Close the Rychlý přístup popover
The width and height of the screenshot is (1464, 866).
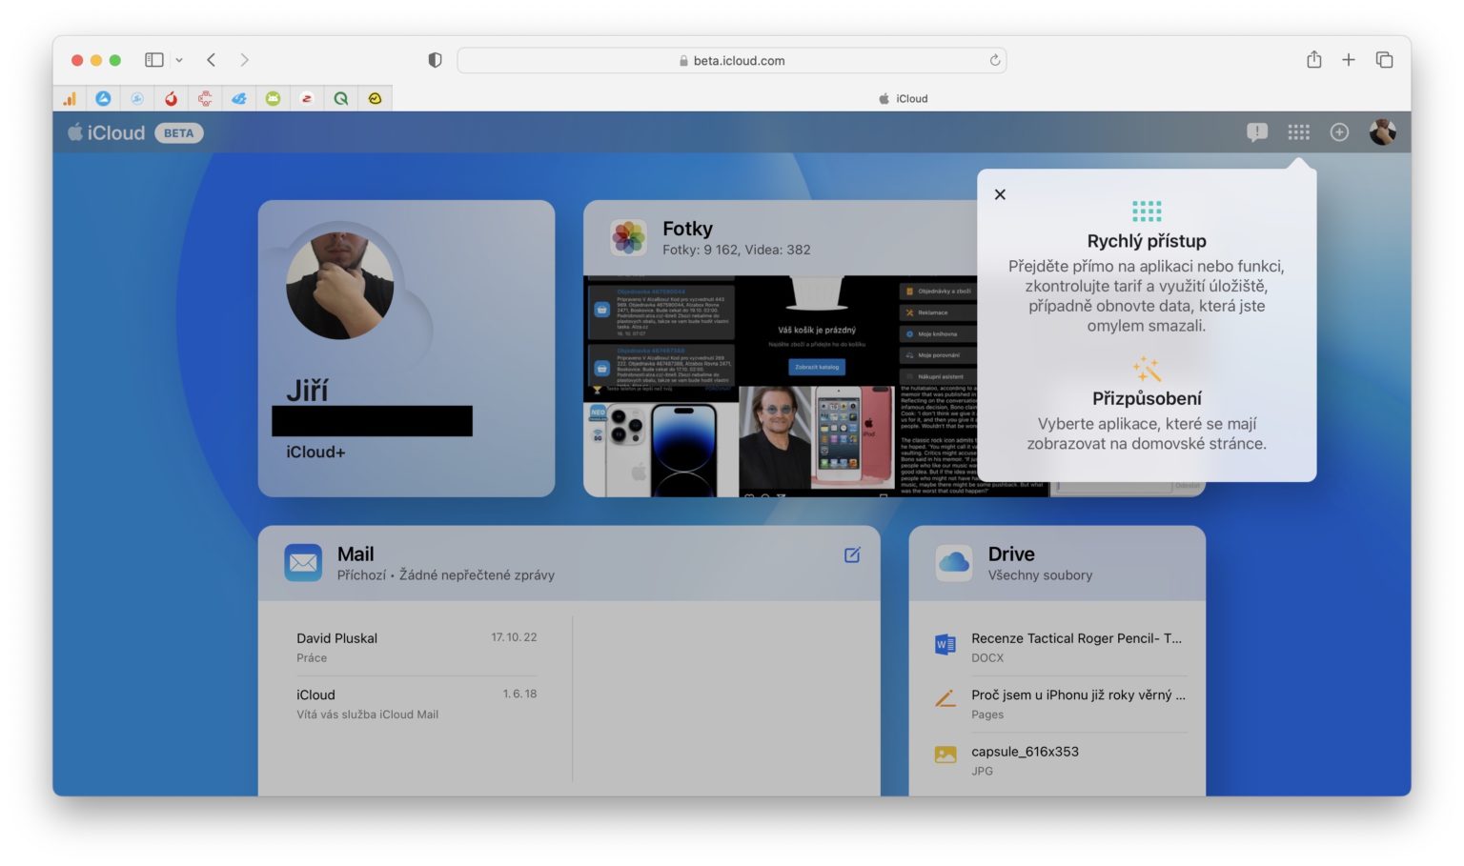(1000, 194)
